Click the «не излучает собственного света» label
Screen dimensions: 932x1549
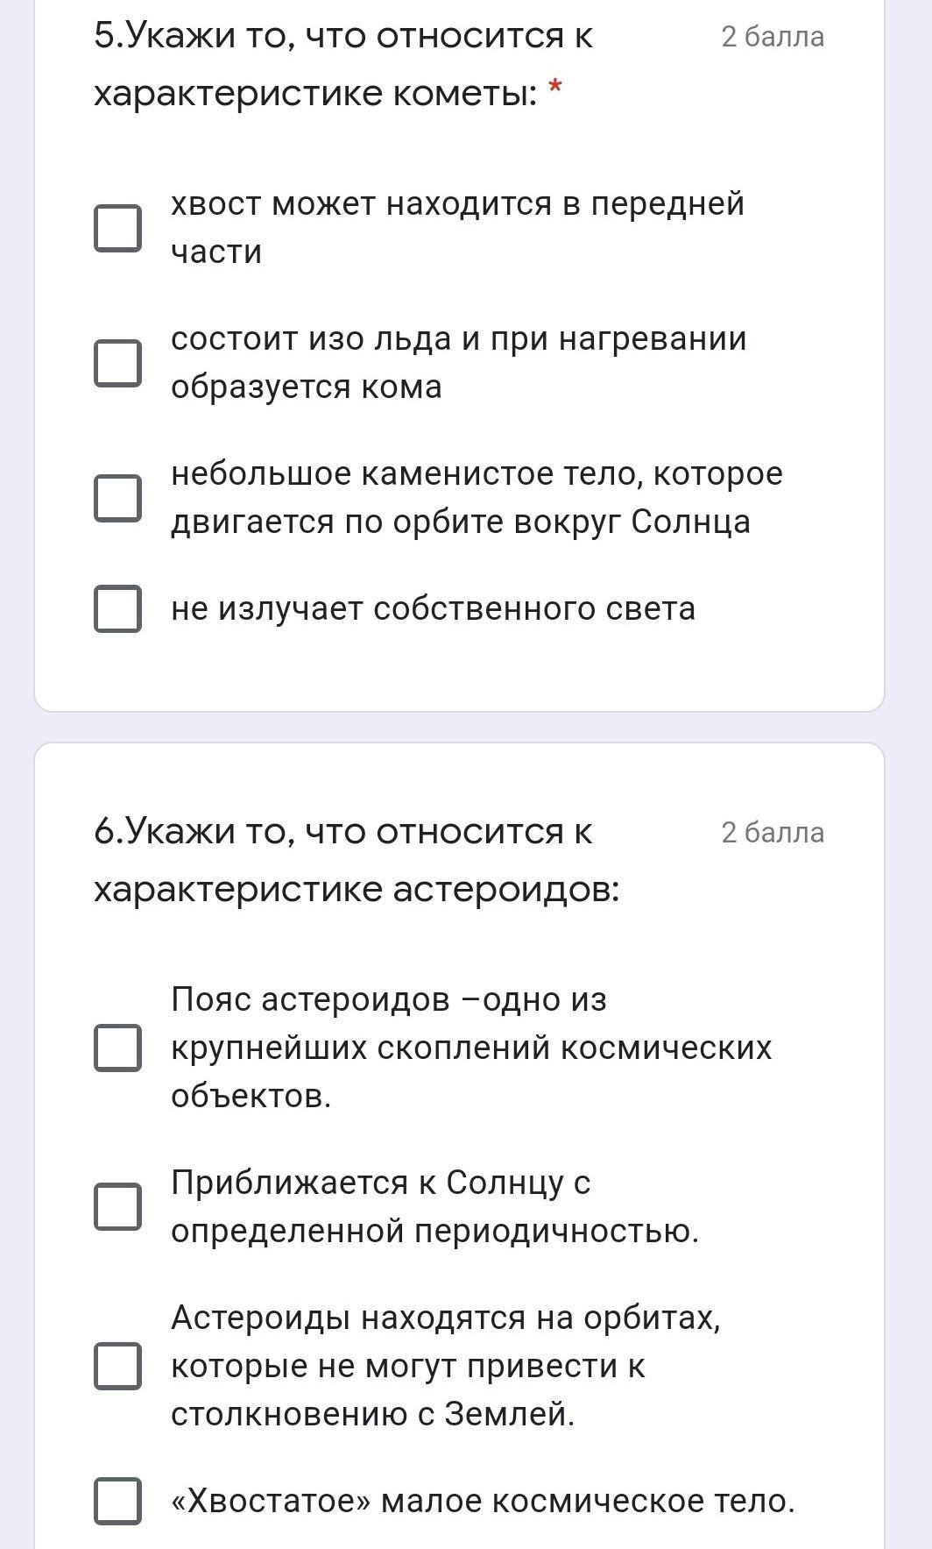pos(433,608)
